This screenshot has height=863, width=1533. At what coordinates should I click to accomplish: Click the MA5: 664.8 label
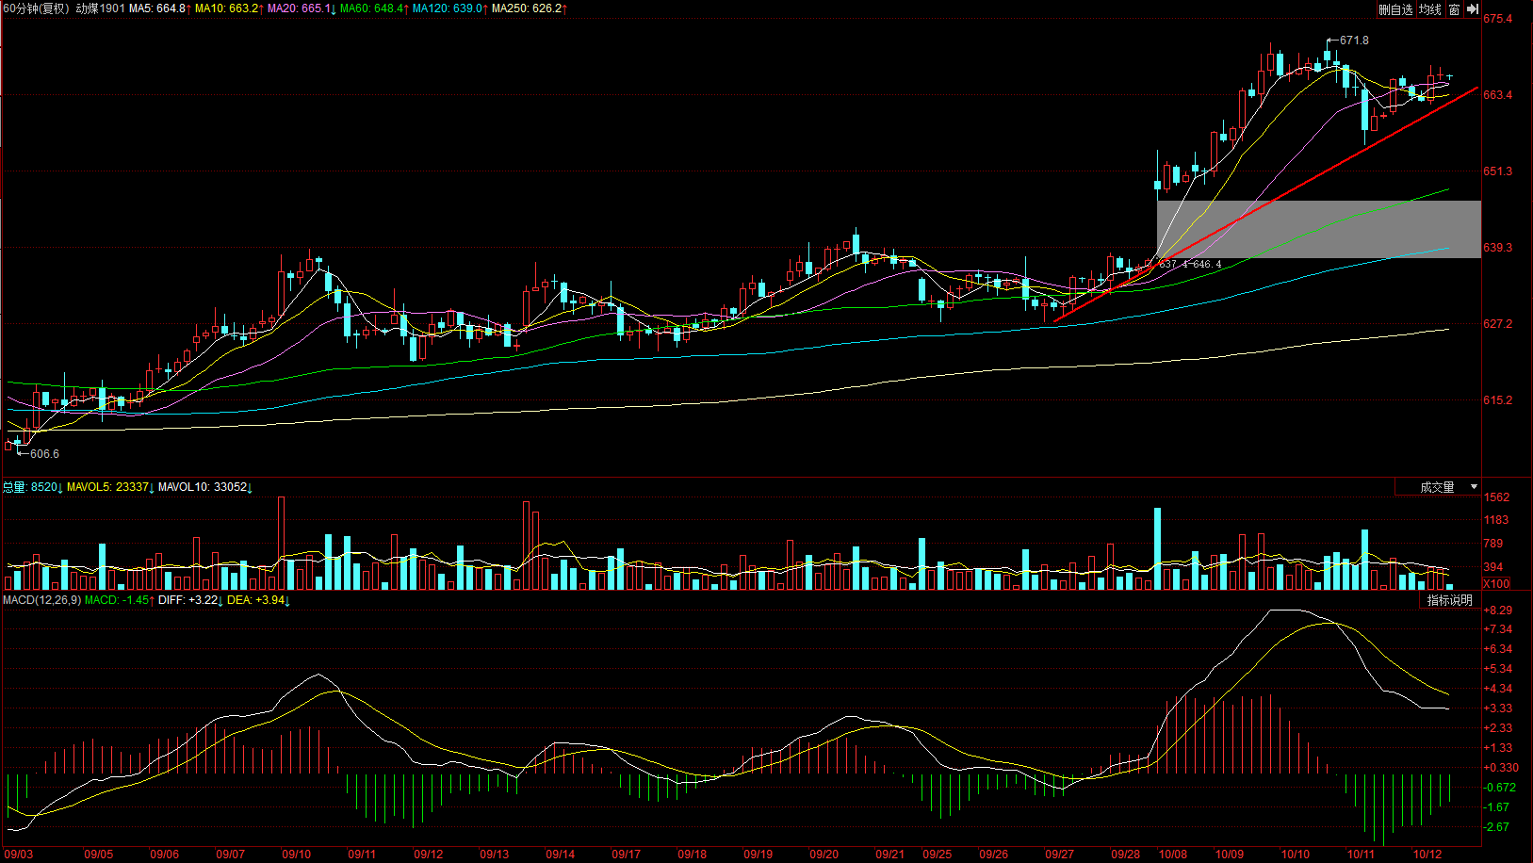pos(159,8)
